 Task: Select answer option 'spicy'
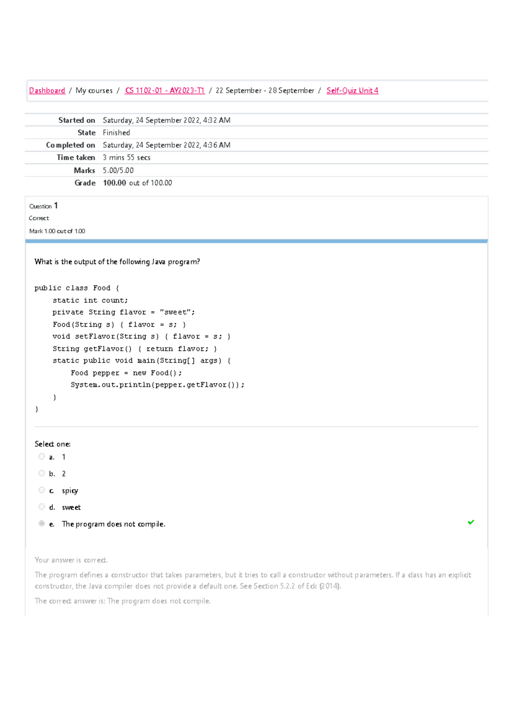pos(70,491)
